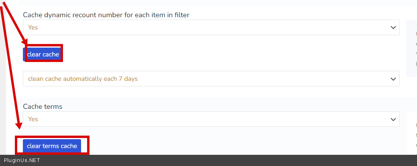Click the blue "clear cache" button
Viewport: 417px width, 166px height.
43,54
